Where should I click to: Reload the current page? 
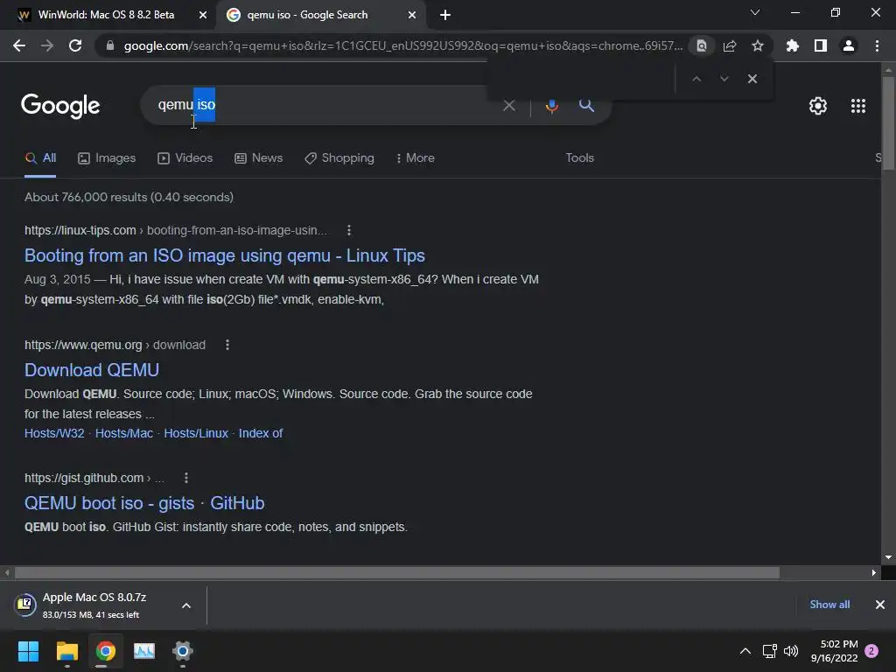75,45
